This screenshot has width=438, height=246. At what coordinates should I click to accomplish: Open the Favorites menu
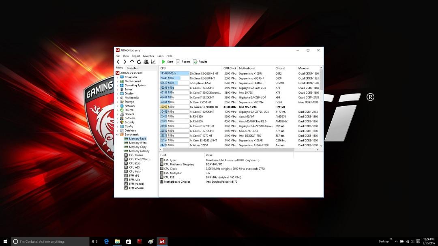click(x=148, y=56)
